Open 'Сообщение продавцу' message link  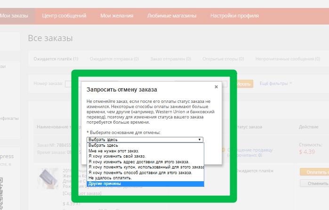click(249, 152)
